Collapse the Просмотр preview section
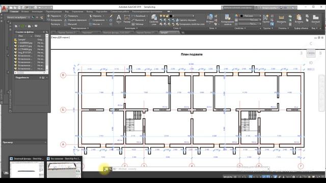The width and height of the screenshot is (326, 183). pyautogui.click(x=45, y=142)
